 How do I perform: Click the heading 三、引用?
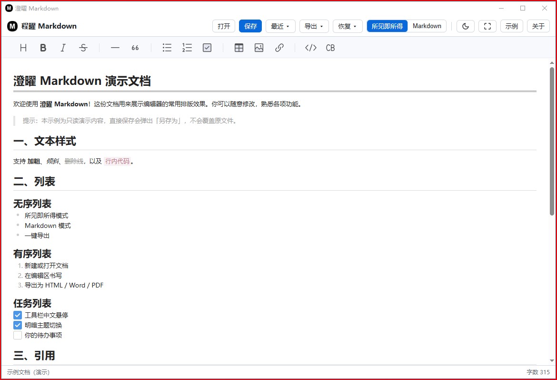pos(34,356)
